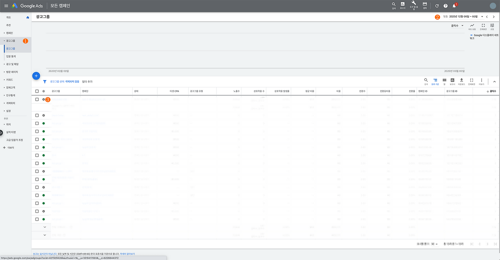Click the 광고그룹 상태 filter chip
The width and height of the screenshot is (500, 260).
coord(64,82)
